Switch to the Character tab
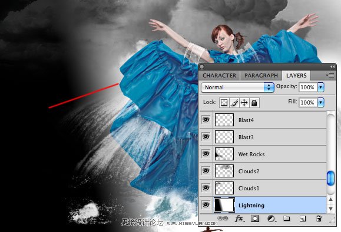Image resolution: width=341 pixels, height=232 pixels. (219, 75)
